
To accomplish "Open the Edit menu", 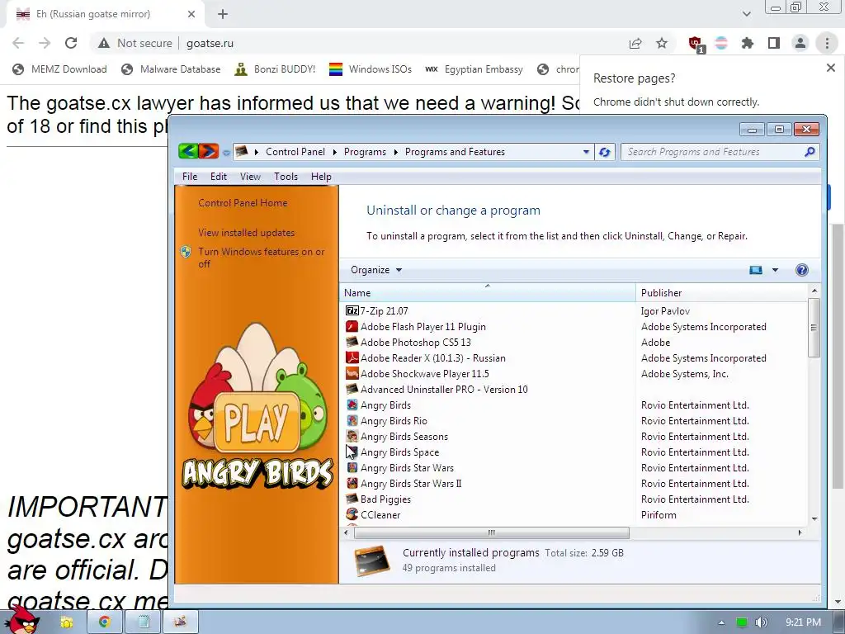I will pos(218,177).
